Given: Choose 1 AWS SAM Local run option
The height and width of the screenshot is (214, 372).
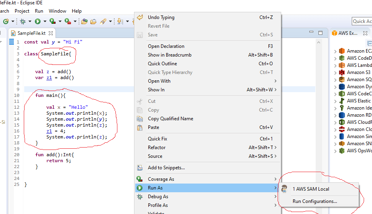Looking at the screenshot, I should (318, 189).
